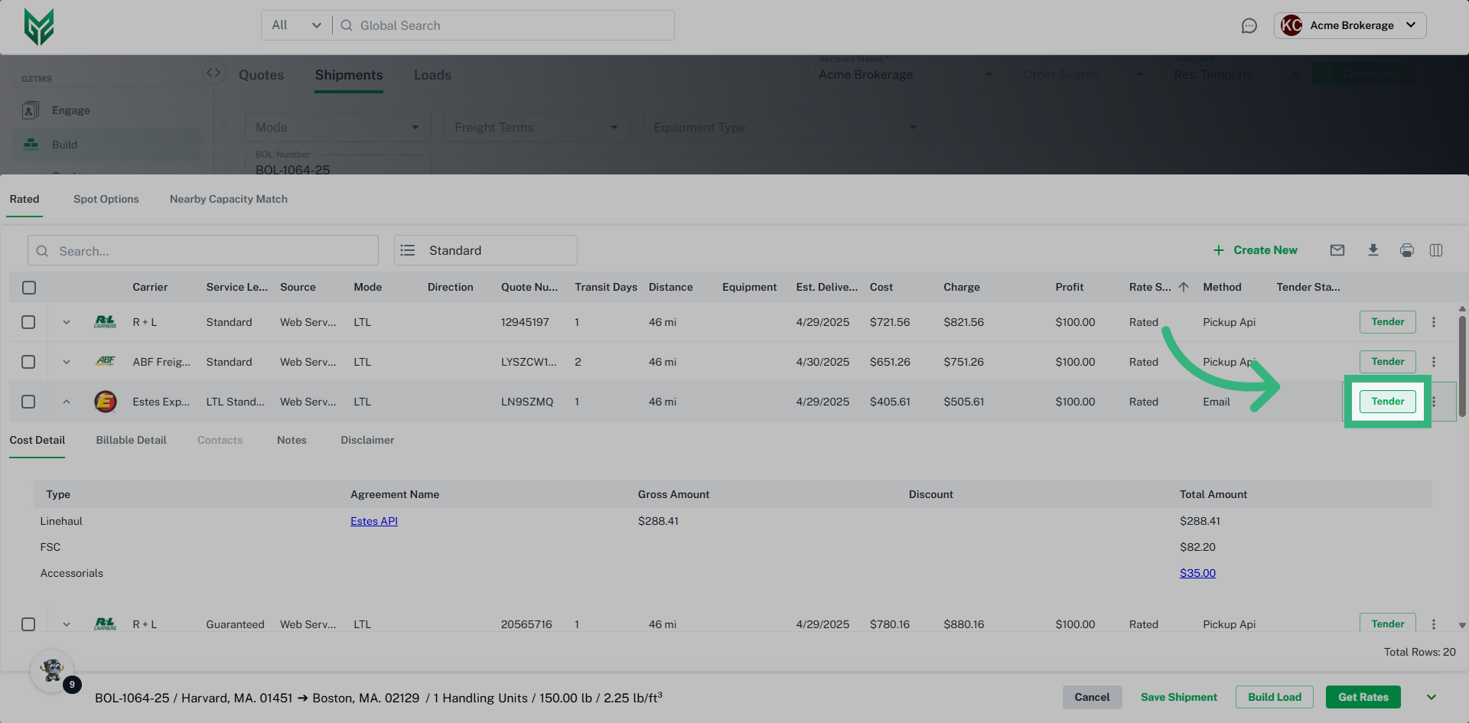
Task: Click the email envelope icon in toolbar
Action: 1337,250
